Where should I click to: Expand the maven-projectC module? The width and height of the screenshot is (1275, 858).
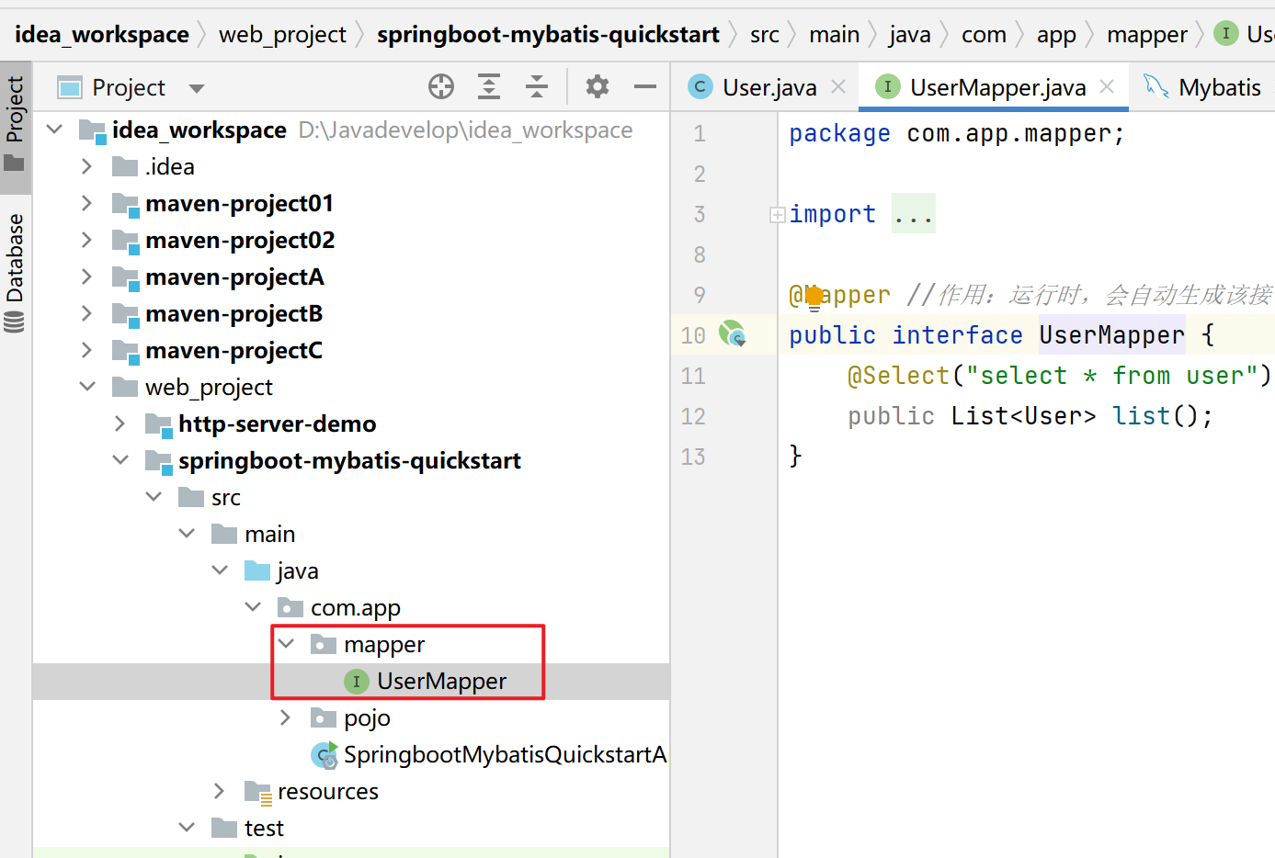pos(86,350)
